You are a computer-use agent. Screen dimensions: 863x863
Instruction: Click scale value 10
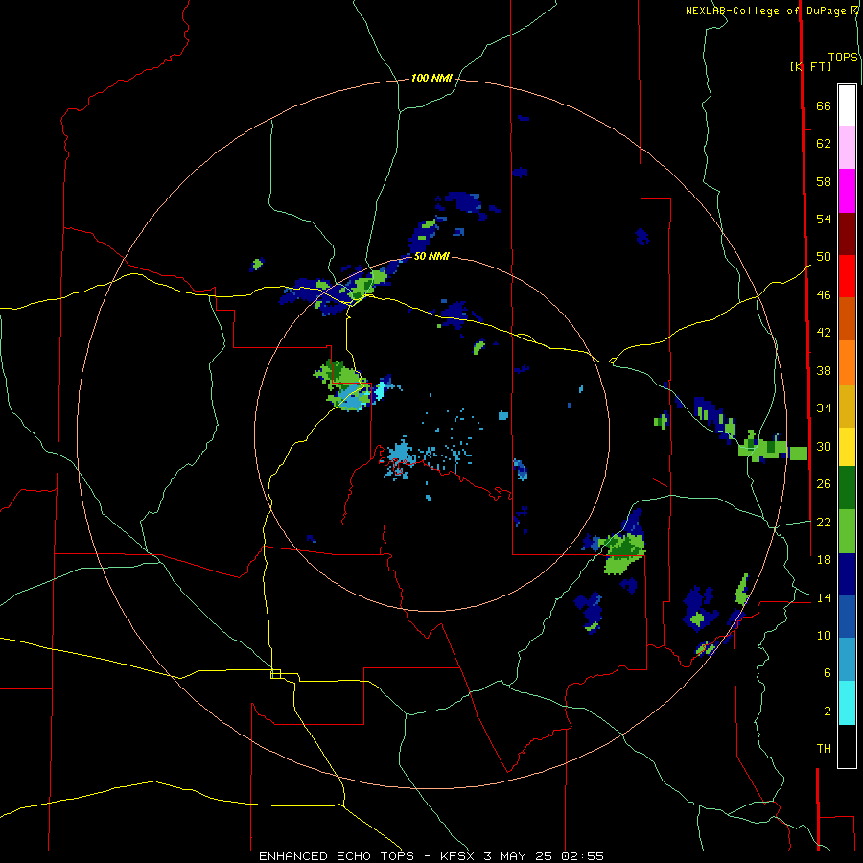[824, 636]
